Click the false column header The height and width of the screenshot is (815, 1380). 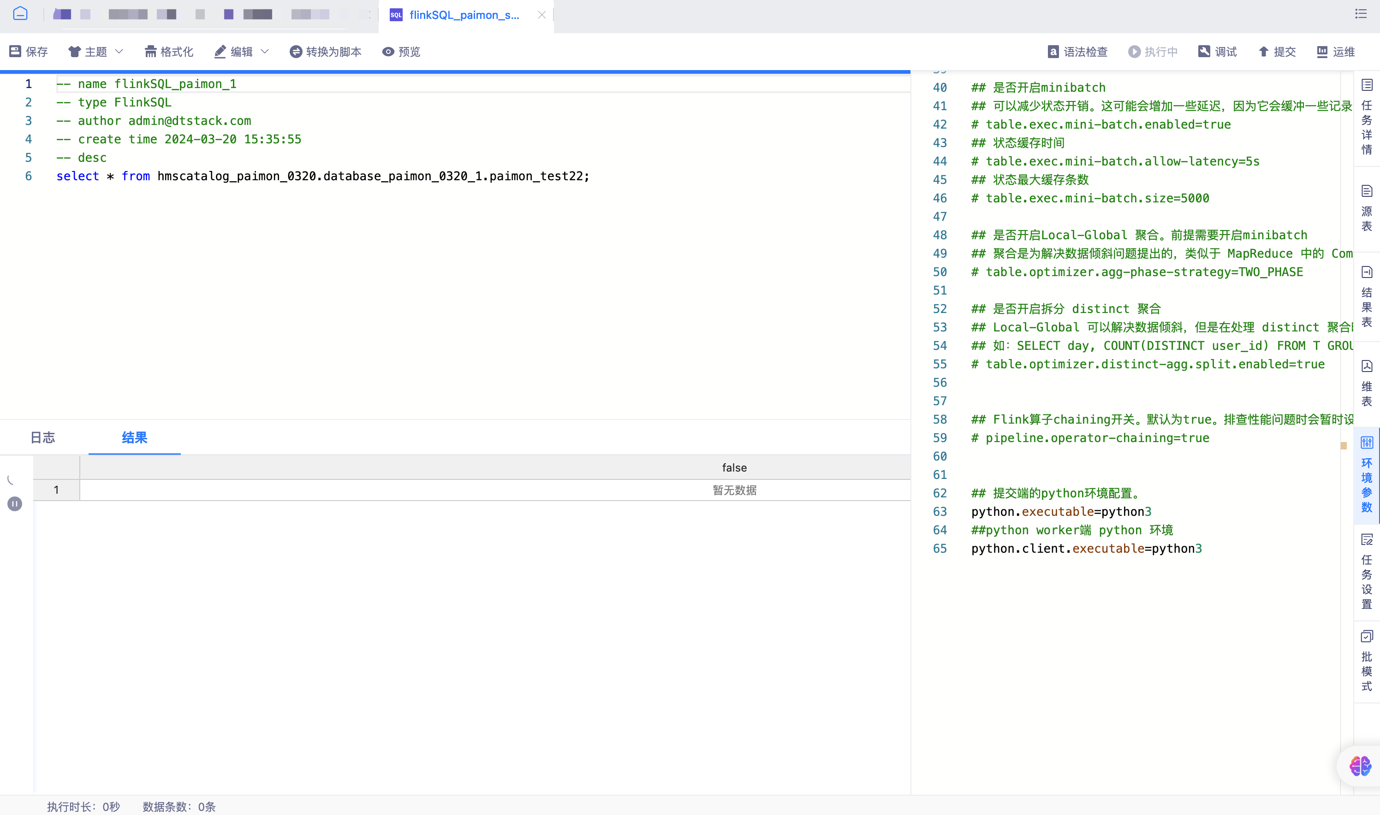[x=734, y=467]
